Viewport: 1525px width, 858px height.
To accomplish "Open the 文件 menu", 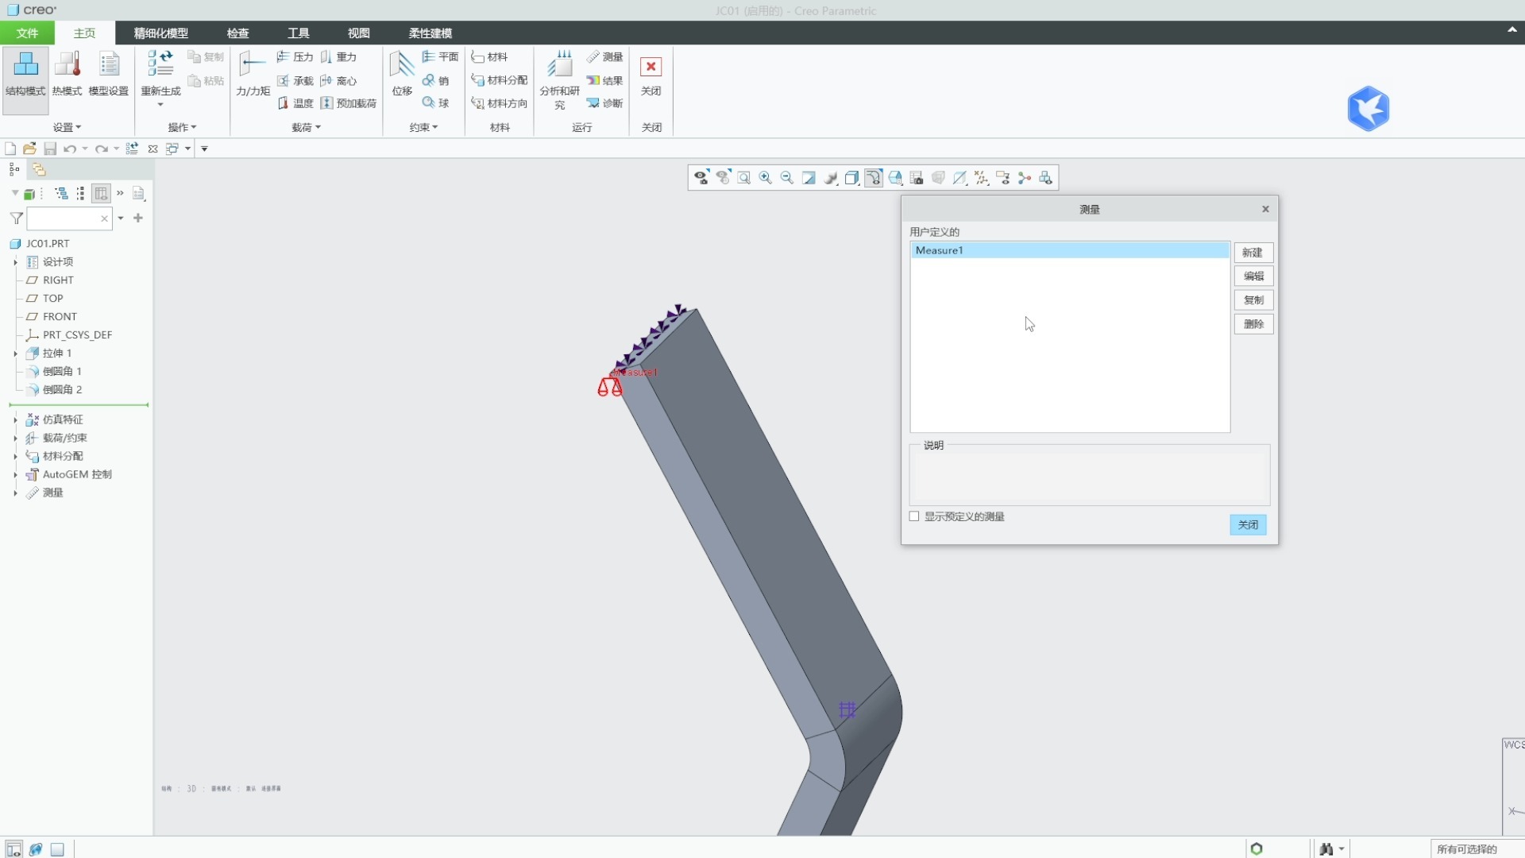I will click(x=27, y=33).
